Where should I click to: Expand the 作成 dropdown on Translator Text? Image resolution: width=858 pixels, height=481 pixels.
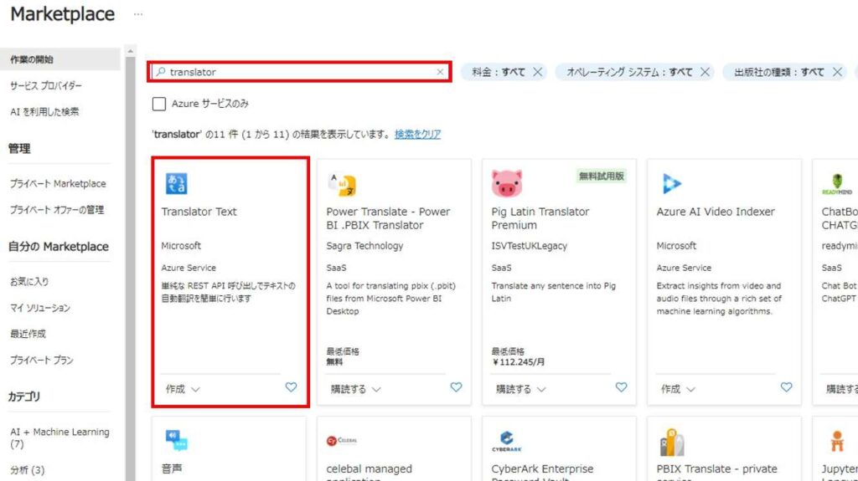[x=183, y=389]
